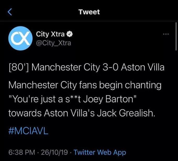This screenshot has height=161, width=178.
Task: Click the word chanting in the tweet
Action: tap(143, 85)
